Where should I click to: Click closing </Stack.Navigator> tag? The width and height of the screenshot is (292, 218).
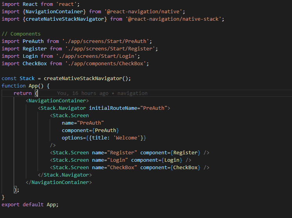(65, 175)
